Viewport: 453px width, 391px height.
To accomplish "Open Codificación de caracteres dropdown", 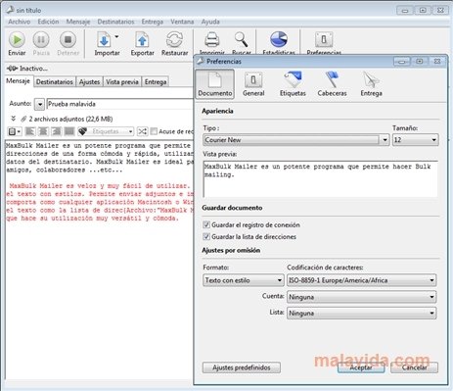I will click(x=362, y=280).
